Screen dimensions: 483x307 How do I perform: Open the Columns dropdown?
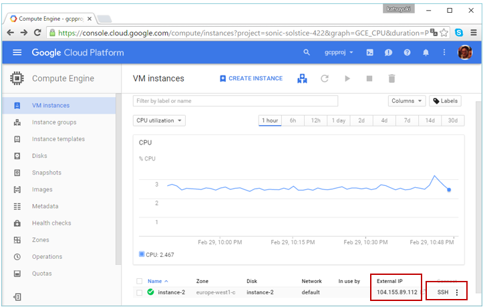(407, 101)
